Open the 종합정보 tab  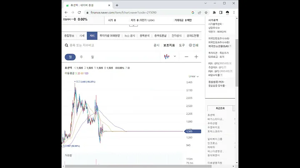(x=69, y=36)
